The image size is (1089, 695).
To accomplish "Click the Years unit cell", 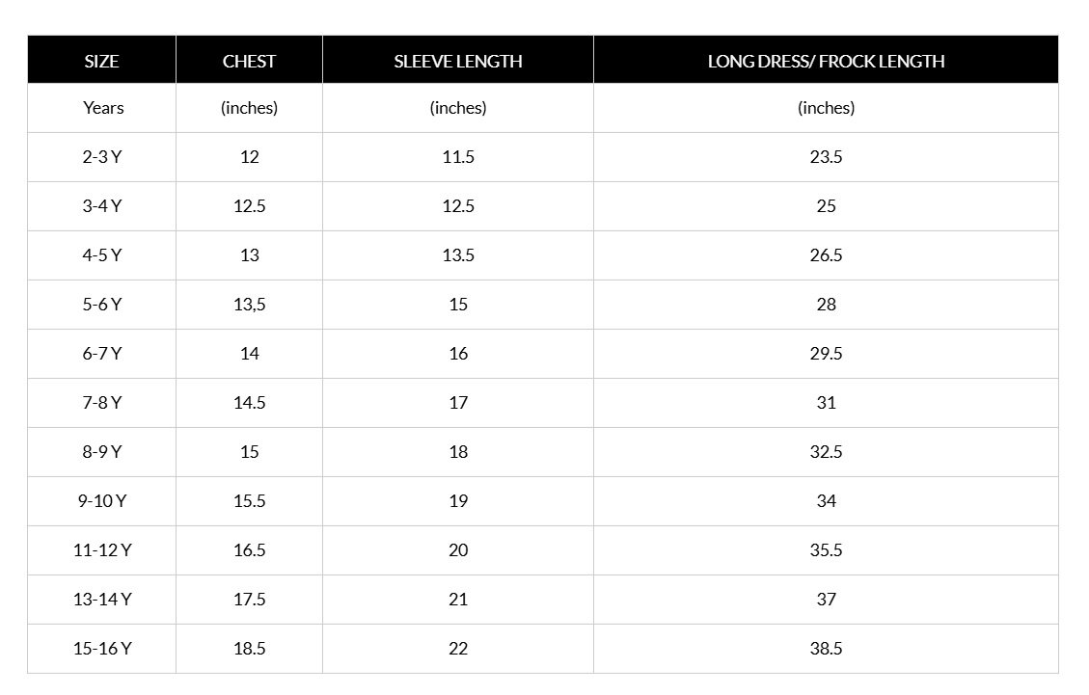I will (x=101, y=108).
